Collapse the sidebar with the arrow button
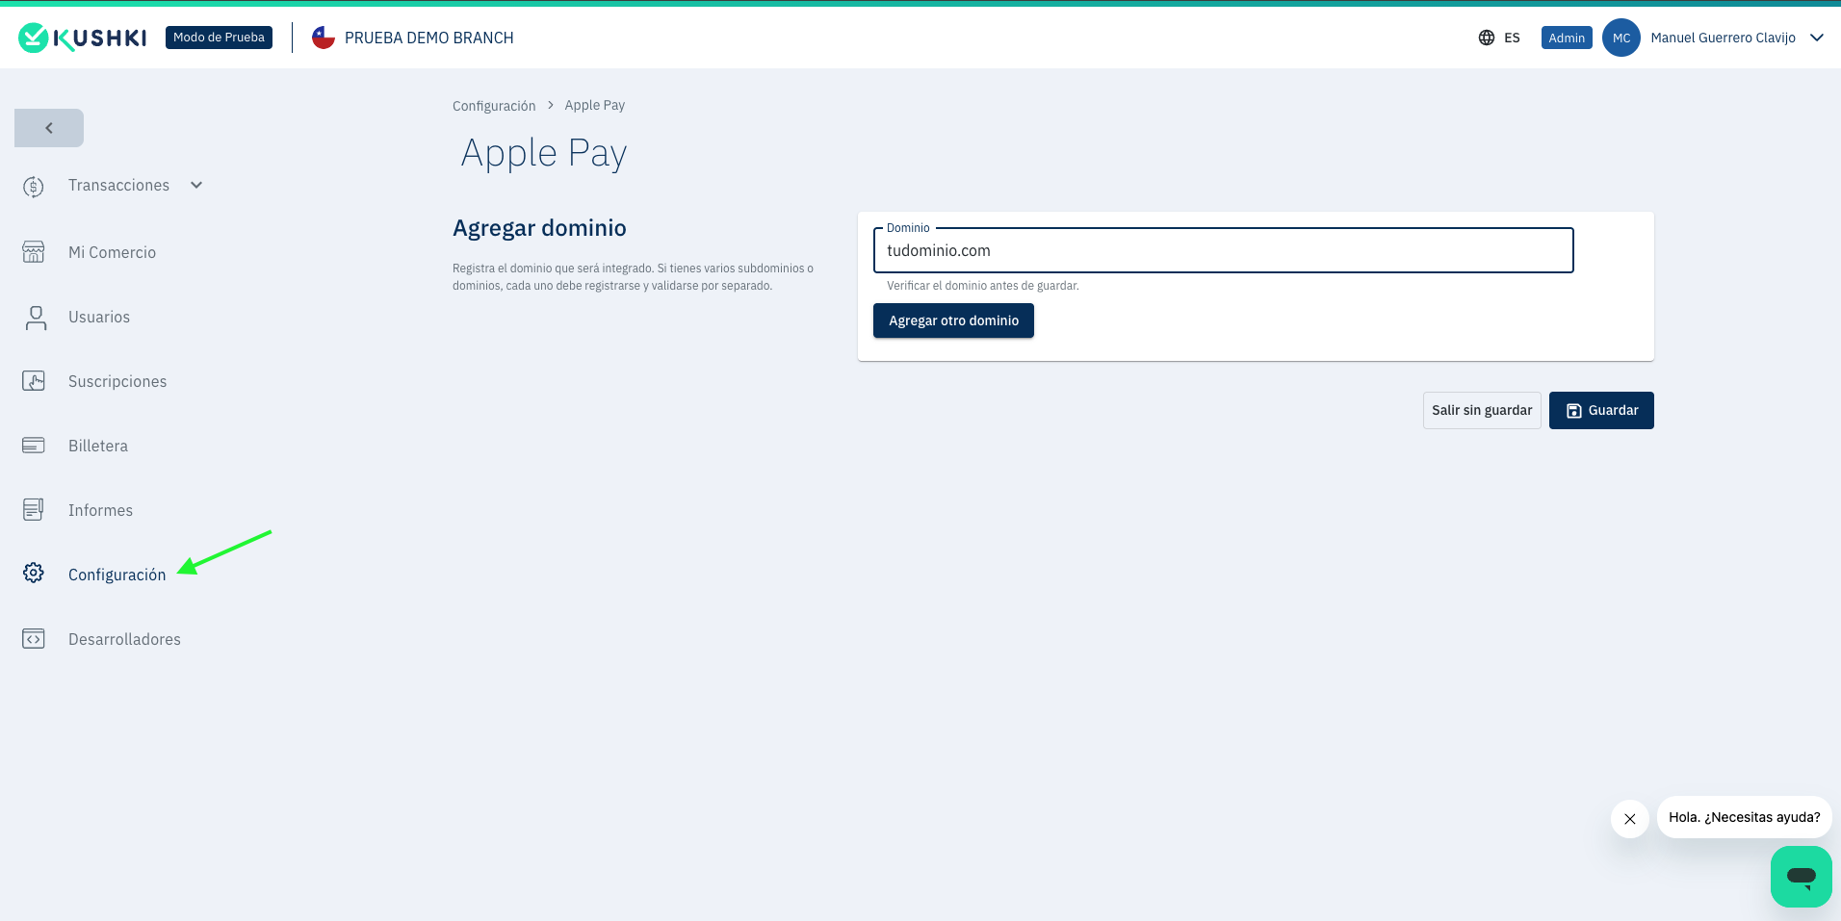Image resolution: width=1841 pixels, height=921 pixels. [48, 127]
